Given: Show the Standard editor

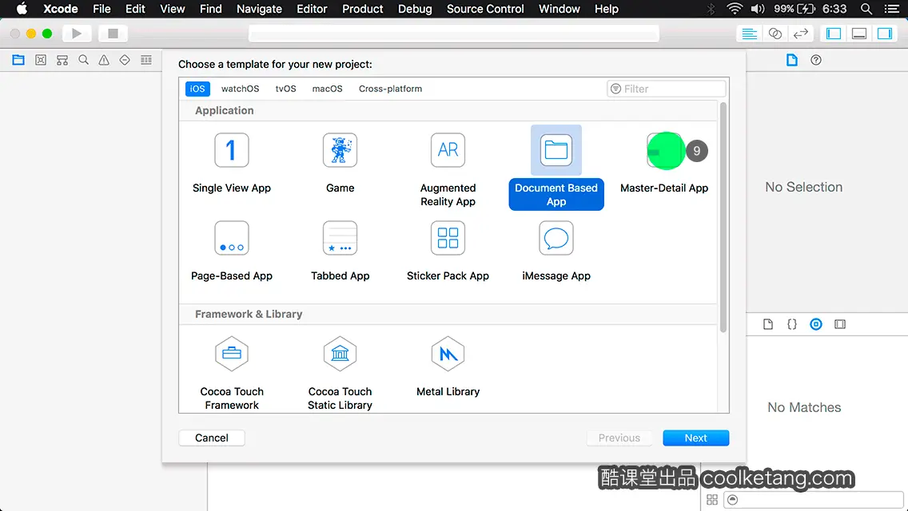Looking at the screenshot, I should [749, 34].
